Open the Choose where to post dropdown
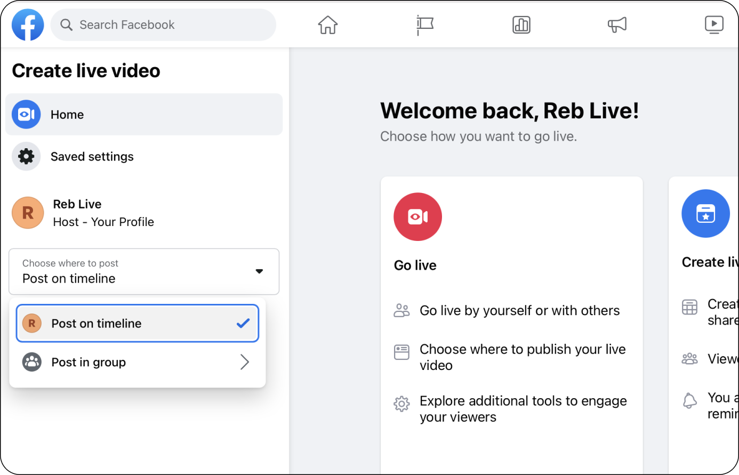Screen dimensions: 739x475 (x=144, y=271)
